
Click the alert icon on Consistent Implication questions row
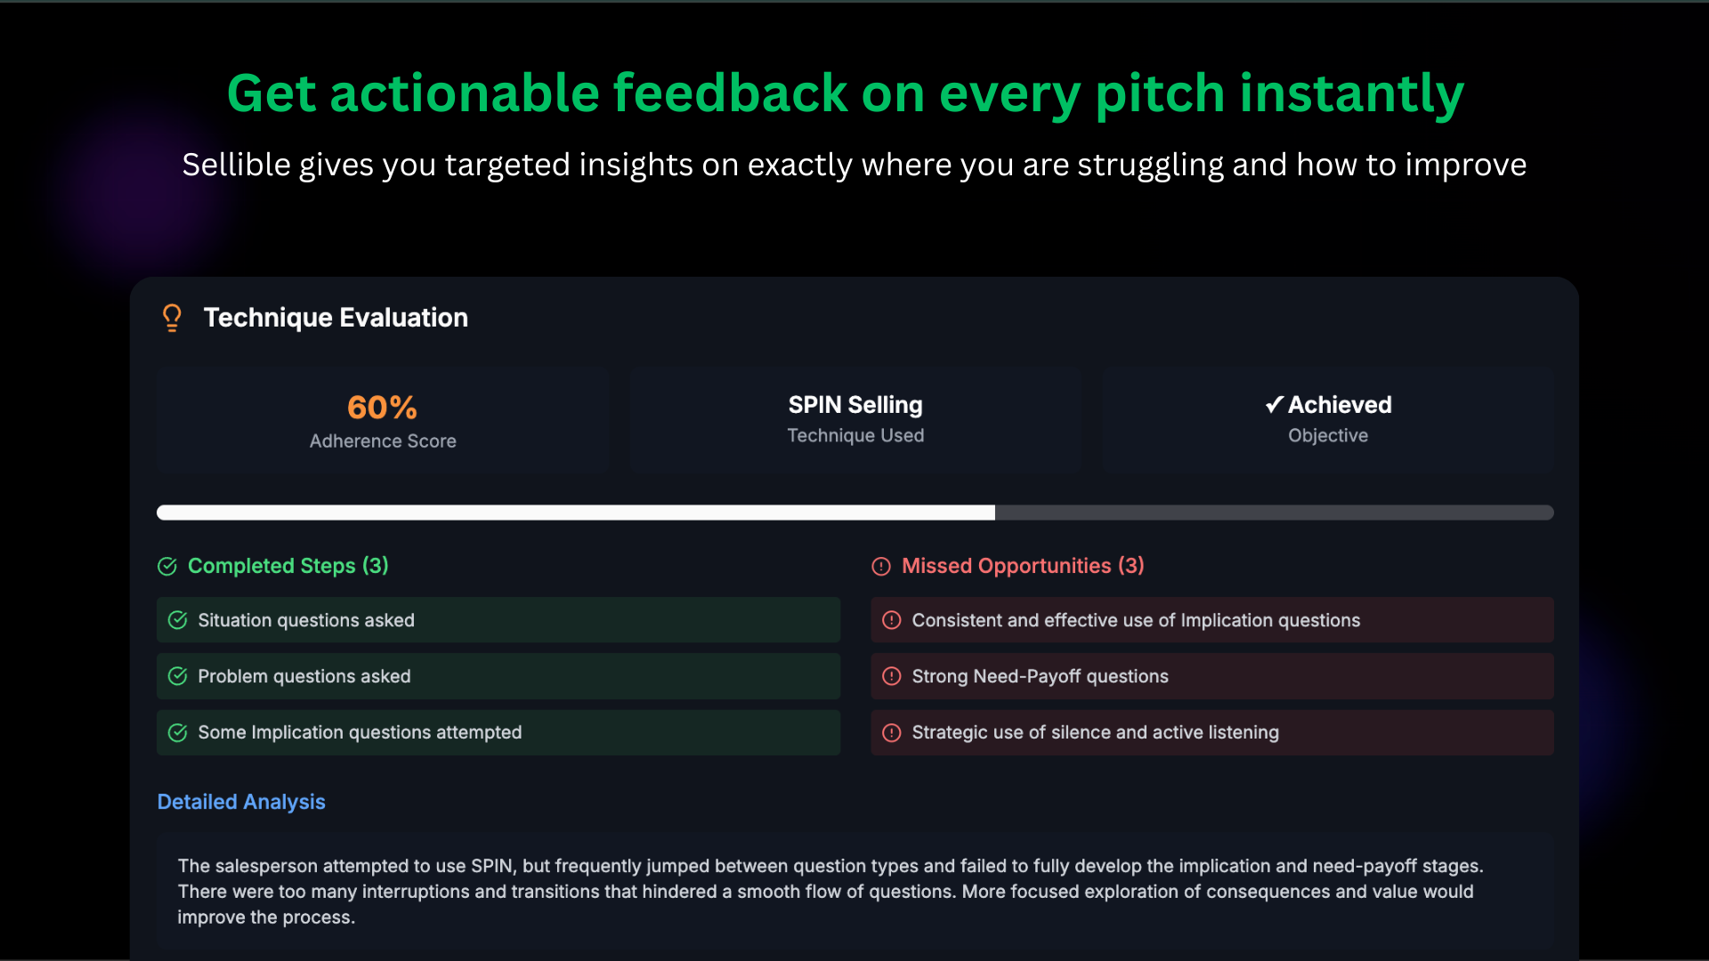coord(892,620)
